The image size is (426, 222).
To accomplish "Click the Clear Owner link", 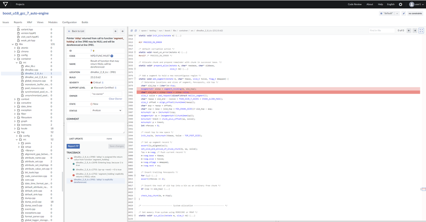I will click(x=116, y=98).
